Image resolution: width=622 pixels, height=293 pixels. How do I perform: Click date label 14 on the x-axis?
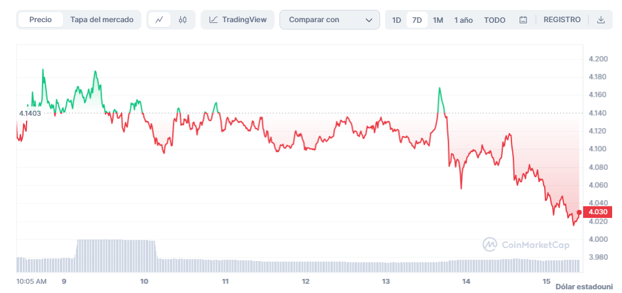point(466,281)
